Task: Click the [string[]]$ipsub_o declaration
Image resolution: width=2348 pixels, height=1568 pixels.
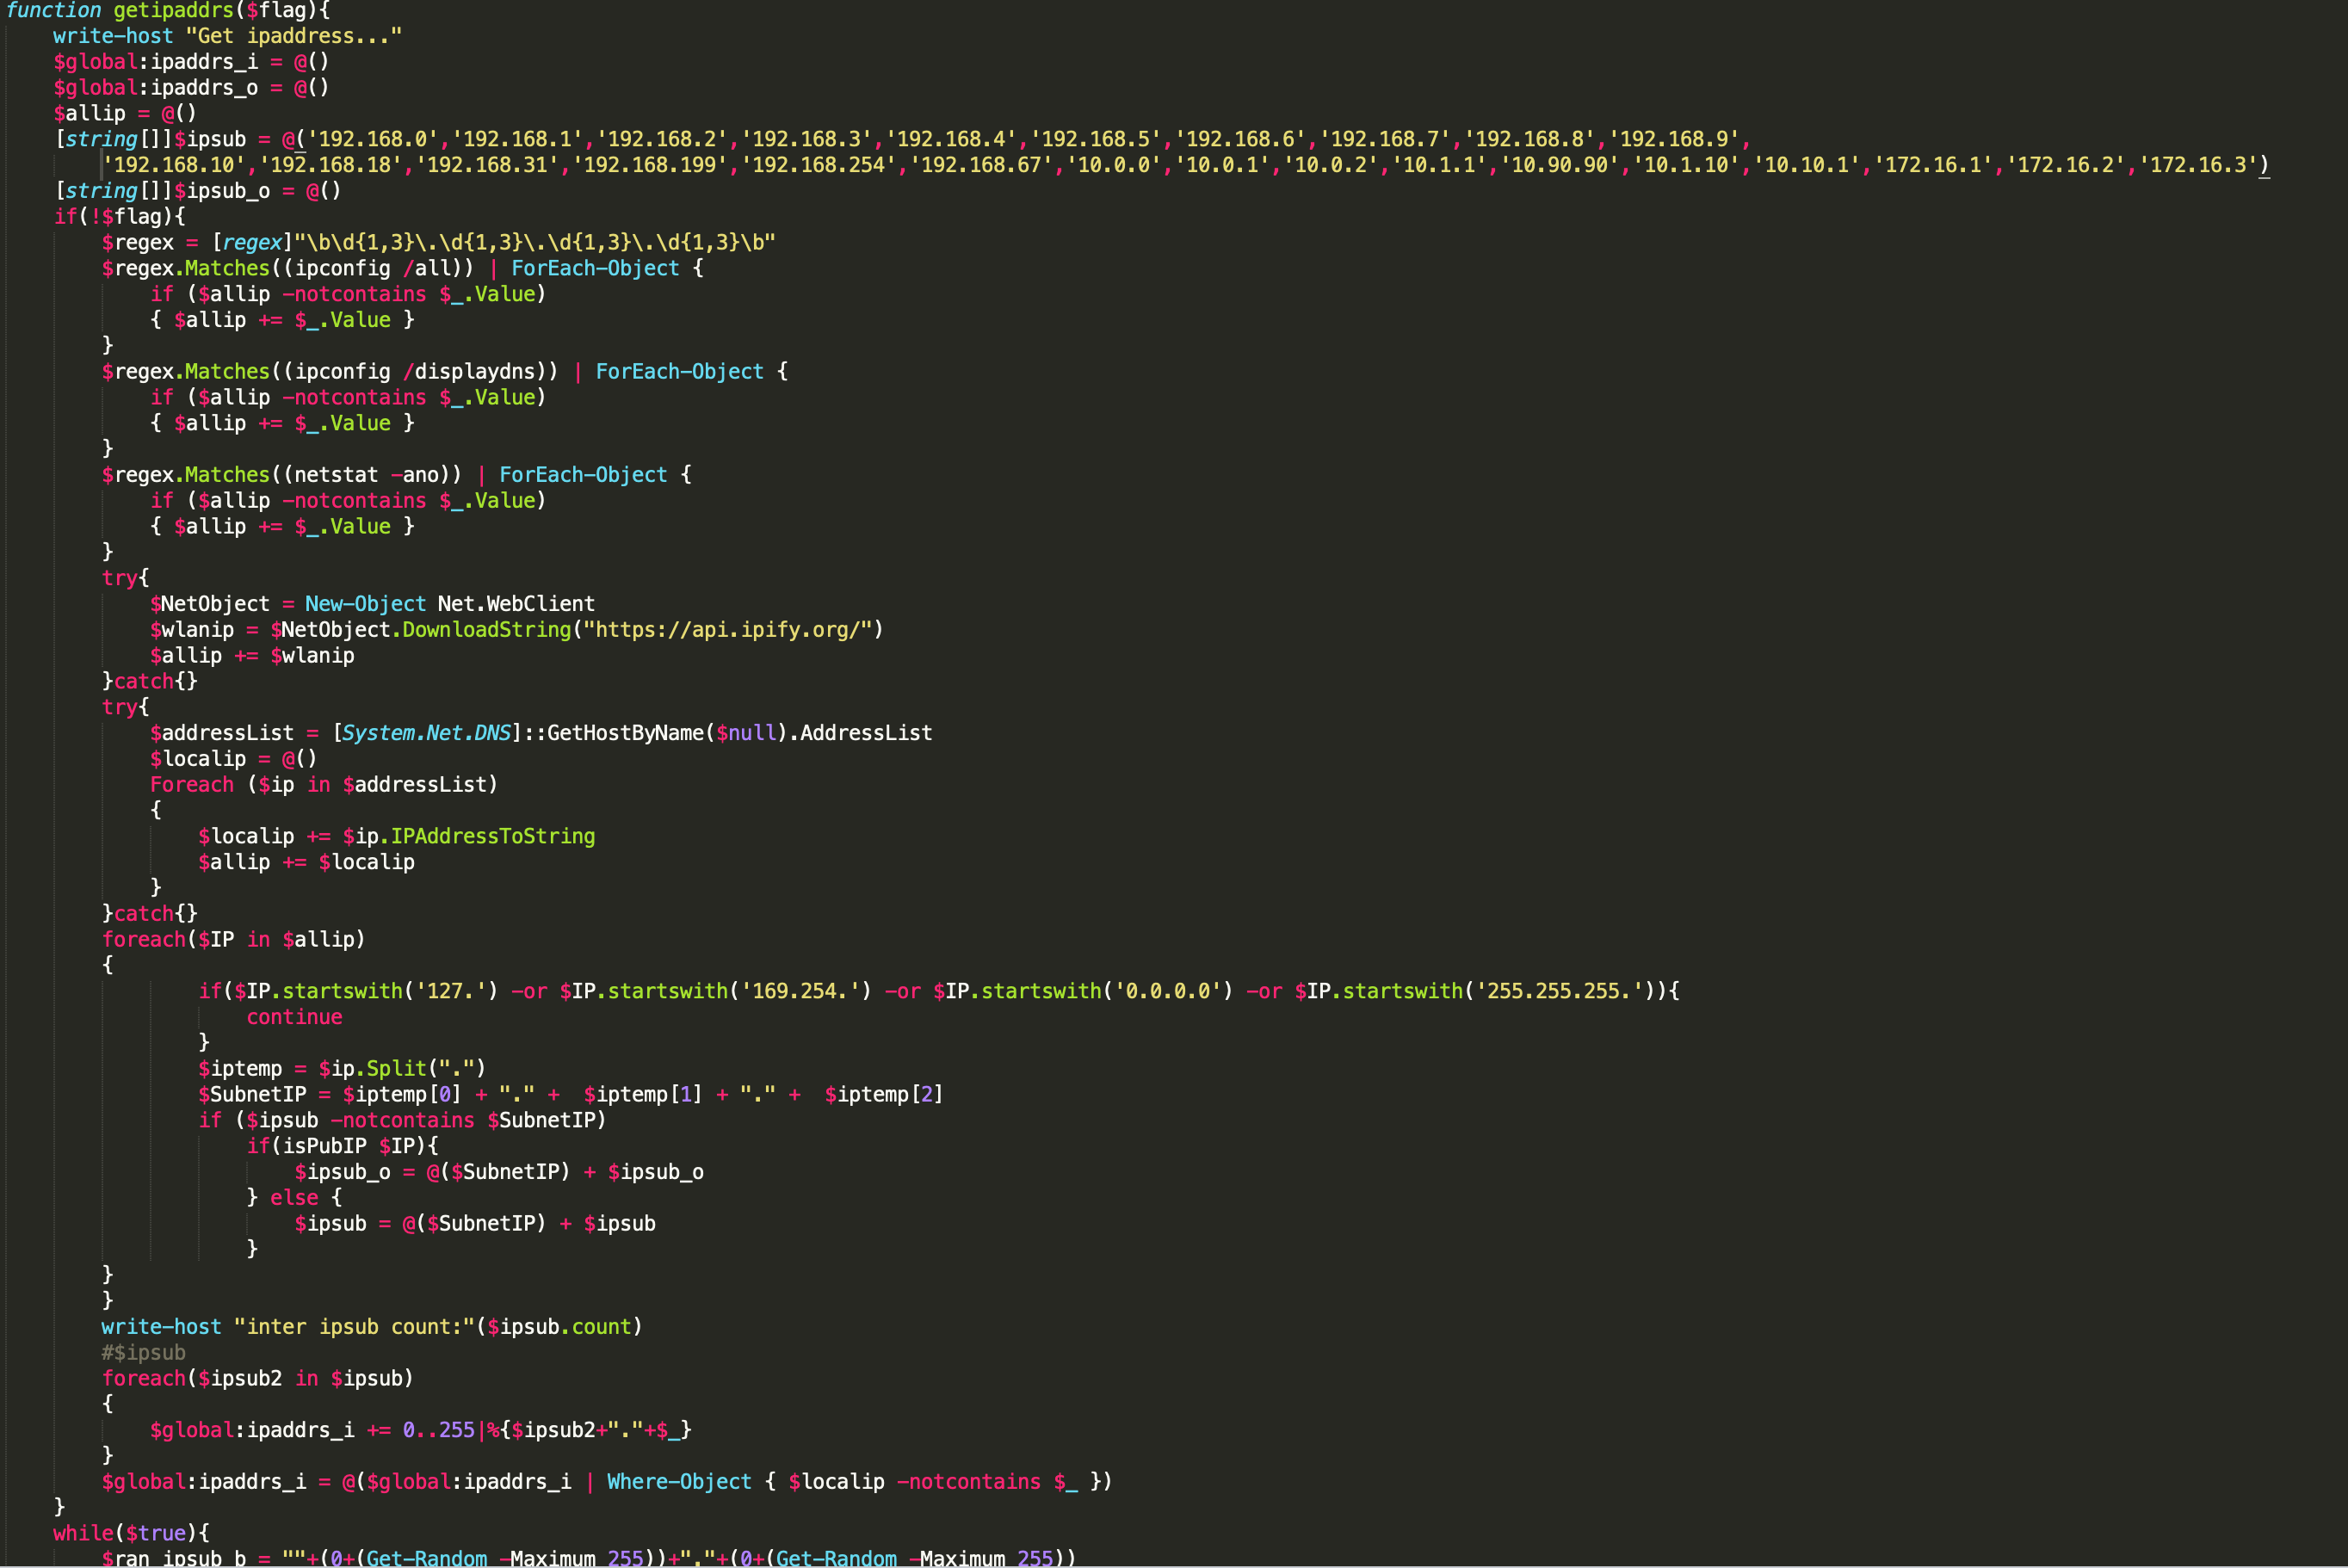Action: point(198,191)
